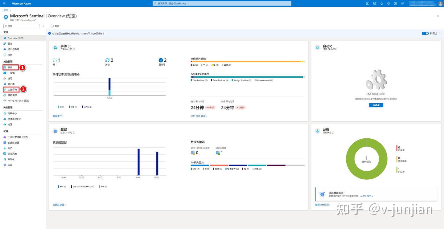Screen dimensions: 444x229
Task: Open the notifications bell icon
Action: [382, 3]
